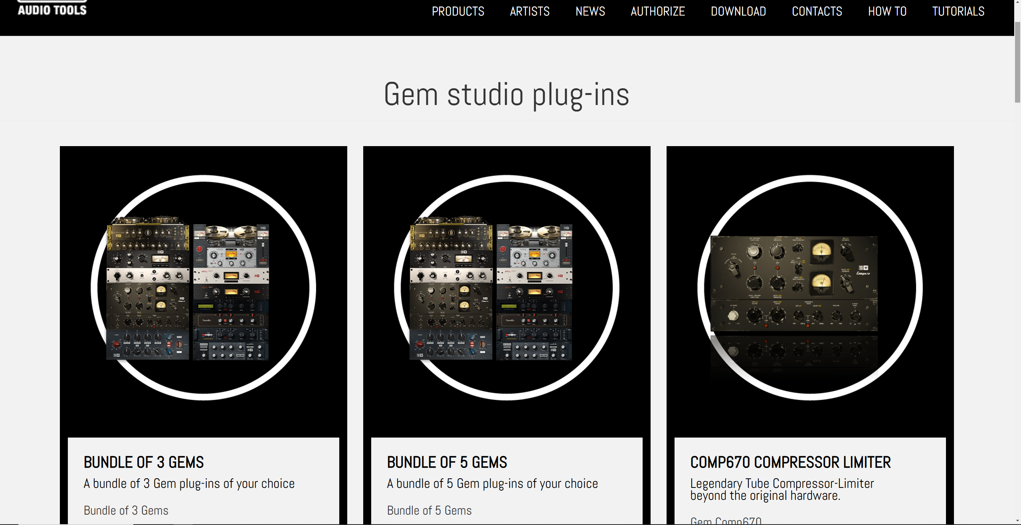Click the ARTISTS menu item

[x=529, y=12]
